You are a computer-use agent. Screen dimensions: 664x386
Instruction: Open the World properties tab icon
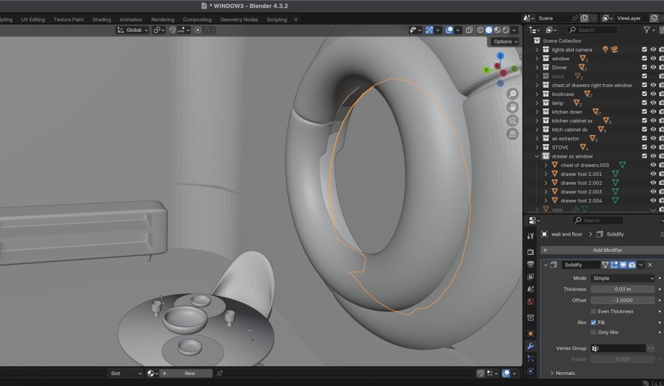(x=530, y=302)
